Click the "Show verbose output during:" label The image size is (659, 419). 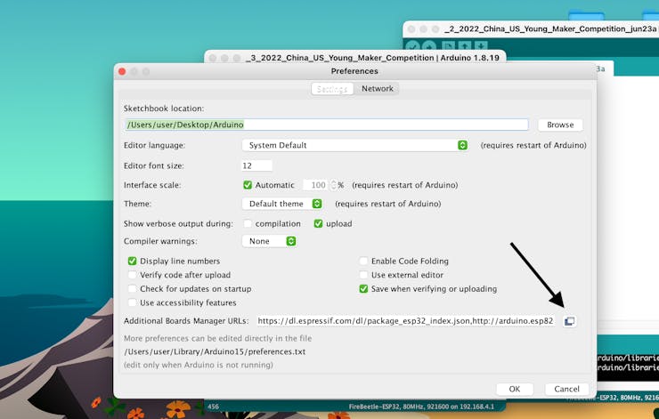178,224
